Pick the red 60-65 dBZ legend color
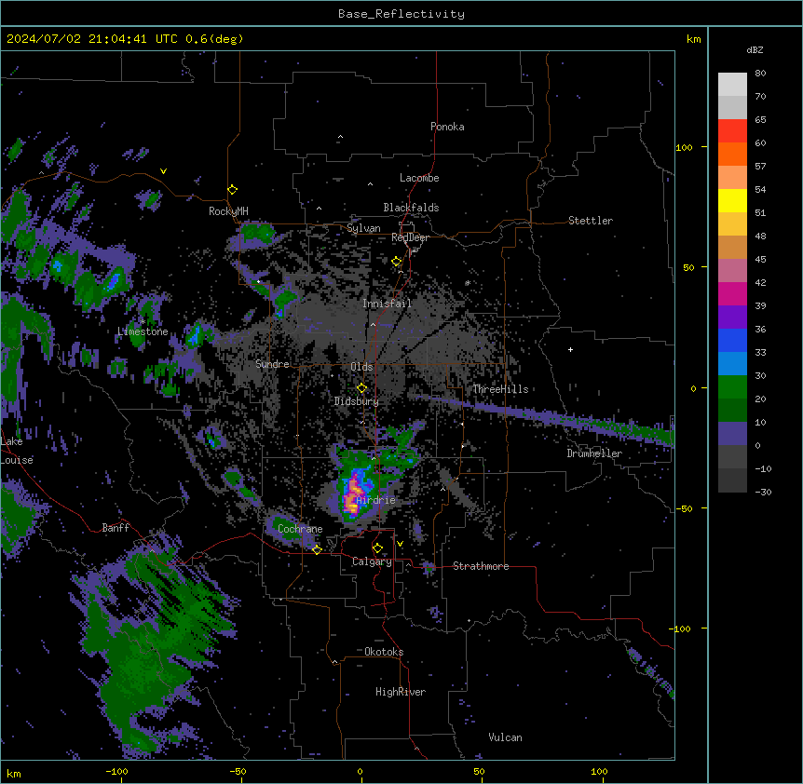This screenshot has width=803, height=784. click(x=732, y=130)
